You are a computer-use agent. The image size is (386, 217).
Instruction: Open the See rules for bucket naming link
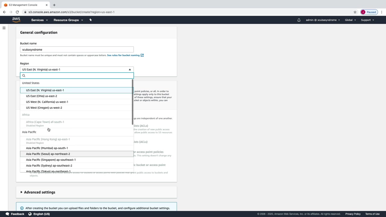125,55
